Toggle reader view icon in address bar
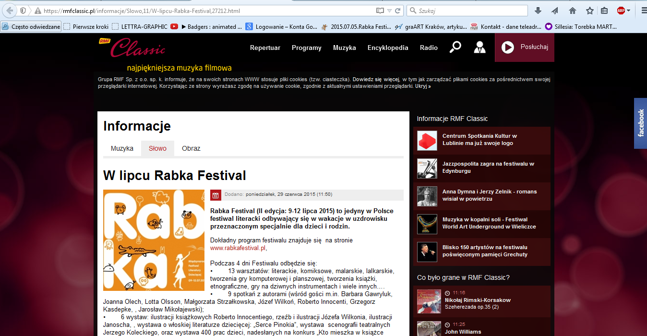The height and width of the screenshot is (336, 647). (380, 11)
